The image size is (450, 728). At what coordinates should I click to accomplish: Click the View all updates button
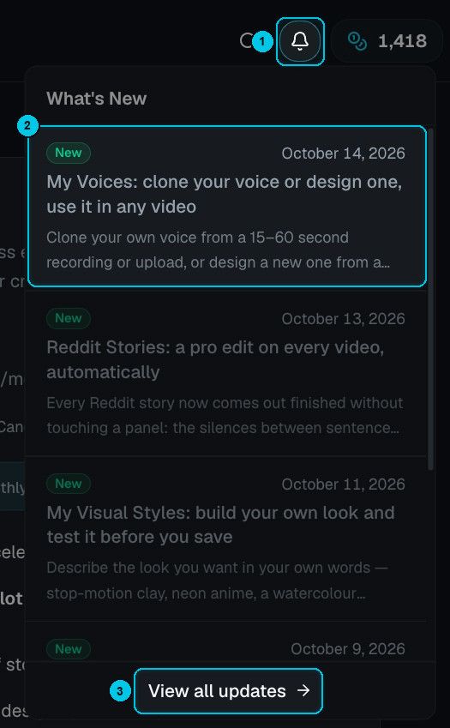[228, 691]
